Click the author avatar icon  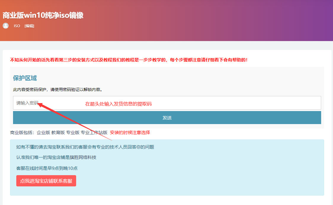coord(6,26)
